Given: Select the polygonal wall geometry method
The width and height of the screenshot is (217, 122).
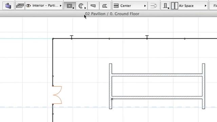Looking at the screenshot, I should (x=105, y=6).
